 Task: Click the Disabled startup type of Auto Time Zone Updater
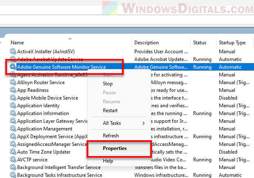click(x=228, y=152)
